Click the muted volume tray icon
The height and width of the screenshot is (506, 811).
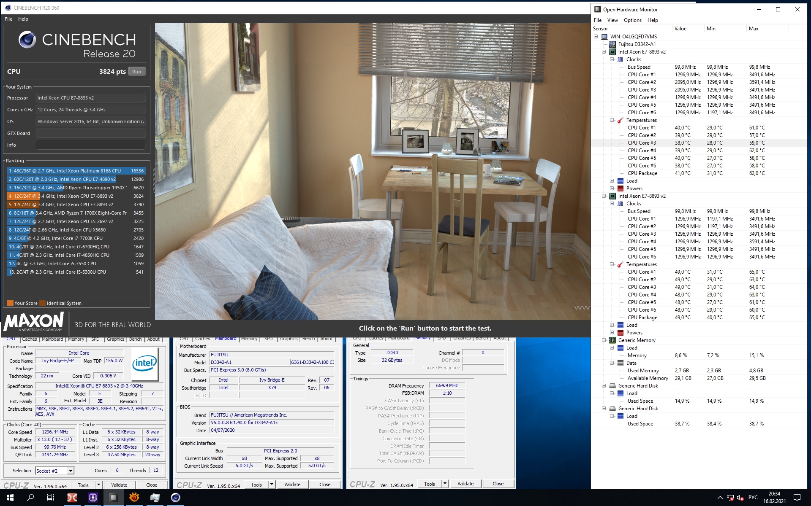coord(740,498)
